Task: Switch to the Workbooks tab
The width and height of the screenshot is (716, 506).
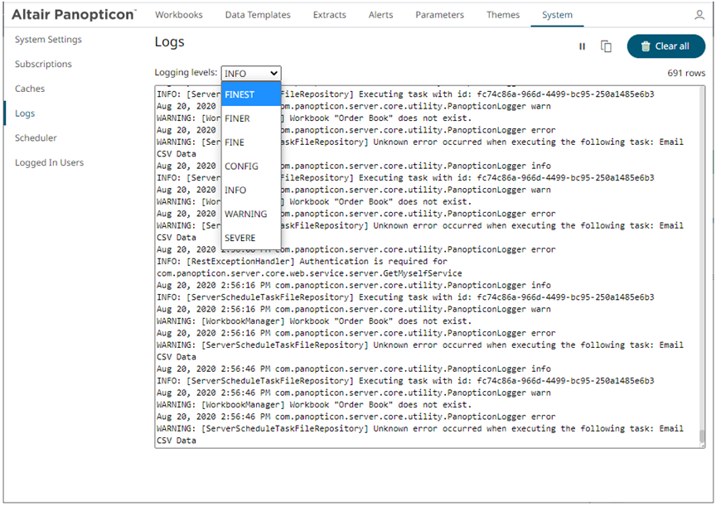Action: click(x=178, y=15)
